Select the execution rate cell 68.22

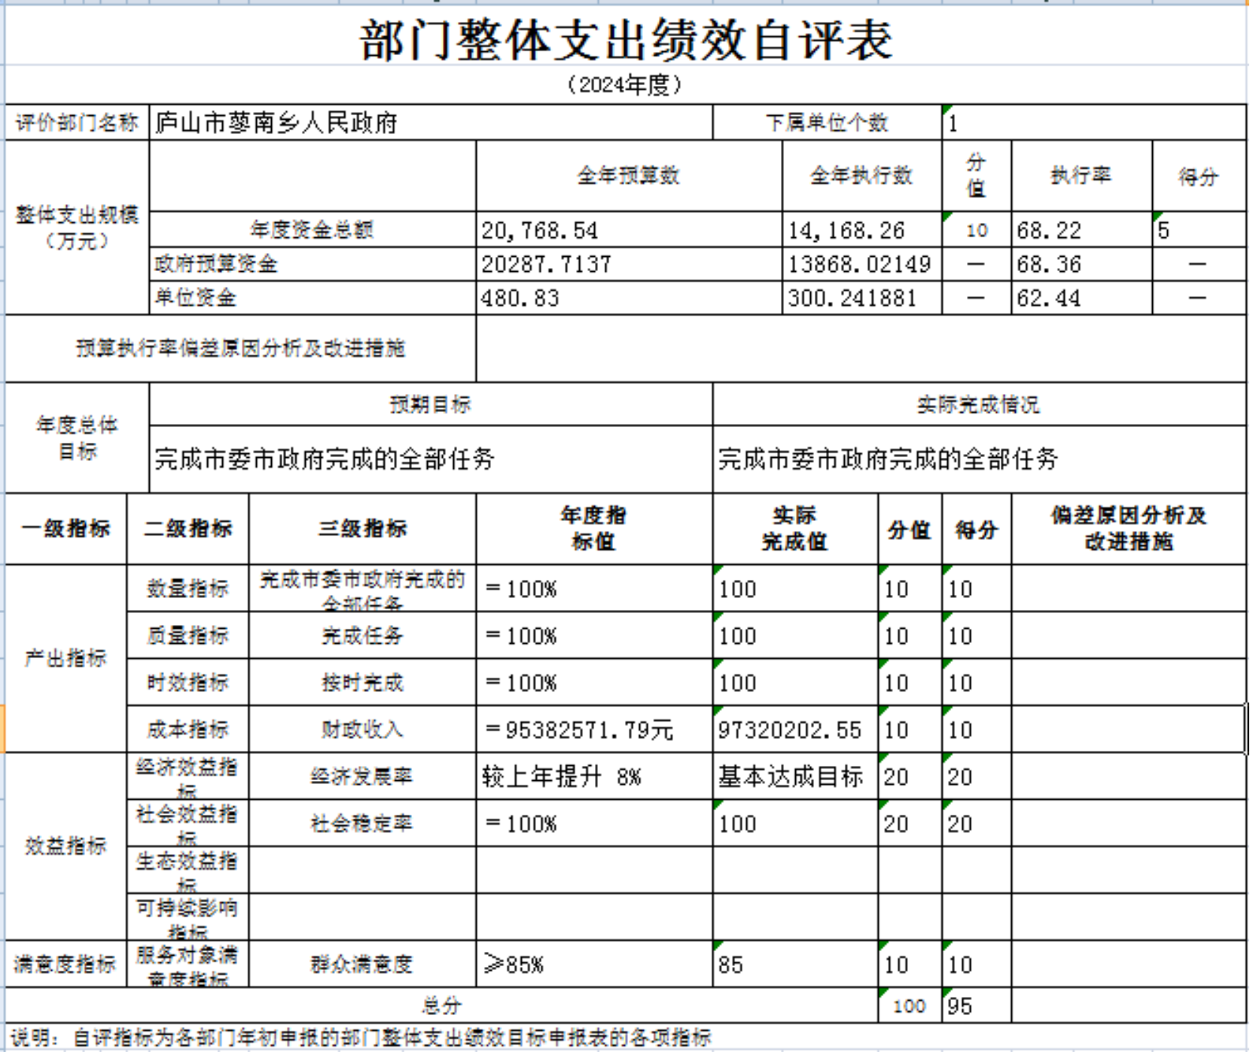(1081, 230)
